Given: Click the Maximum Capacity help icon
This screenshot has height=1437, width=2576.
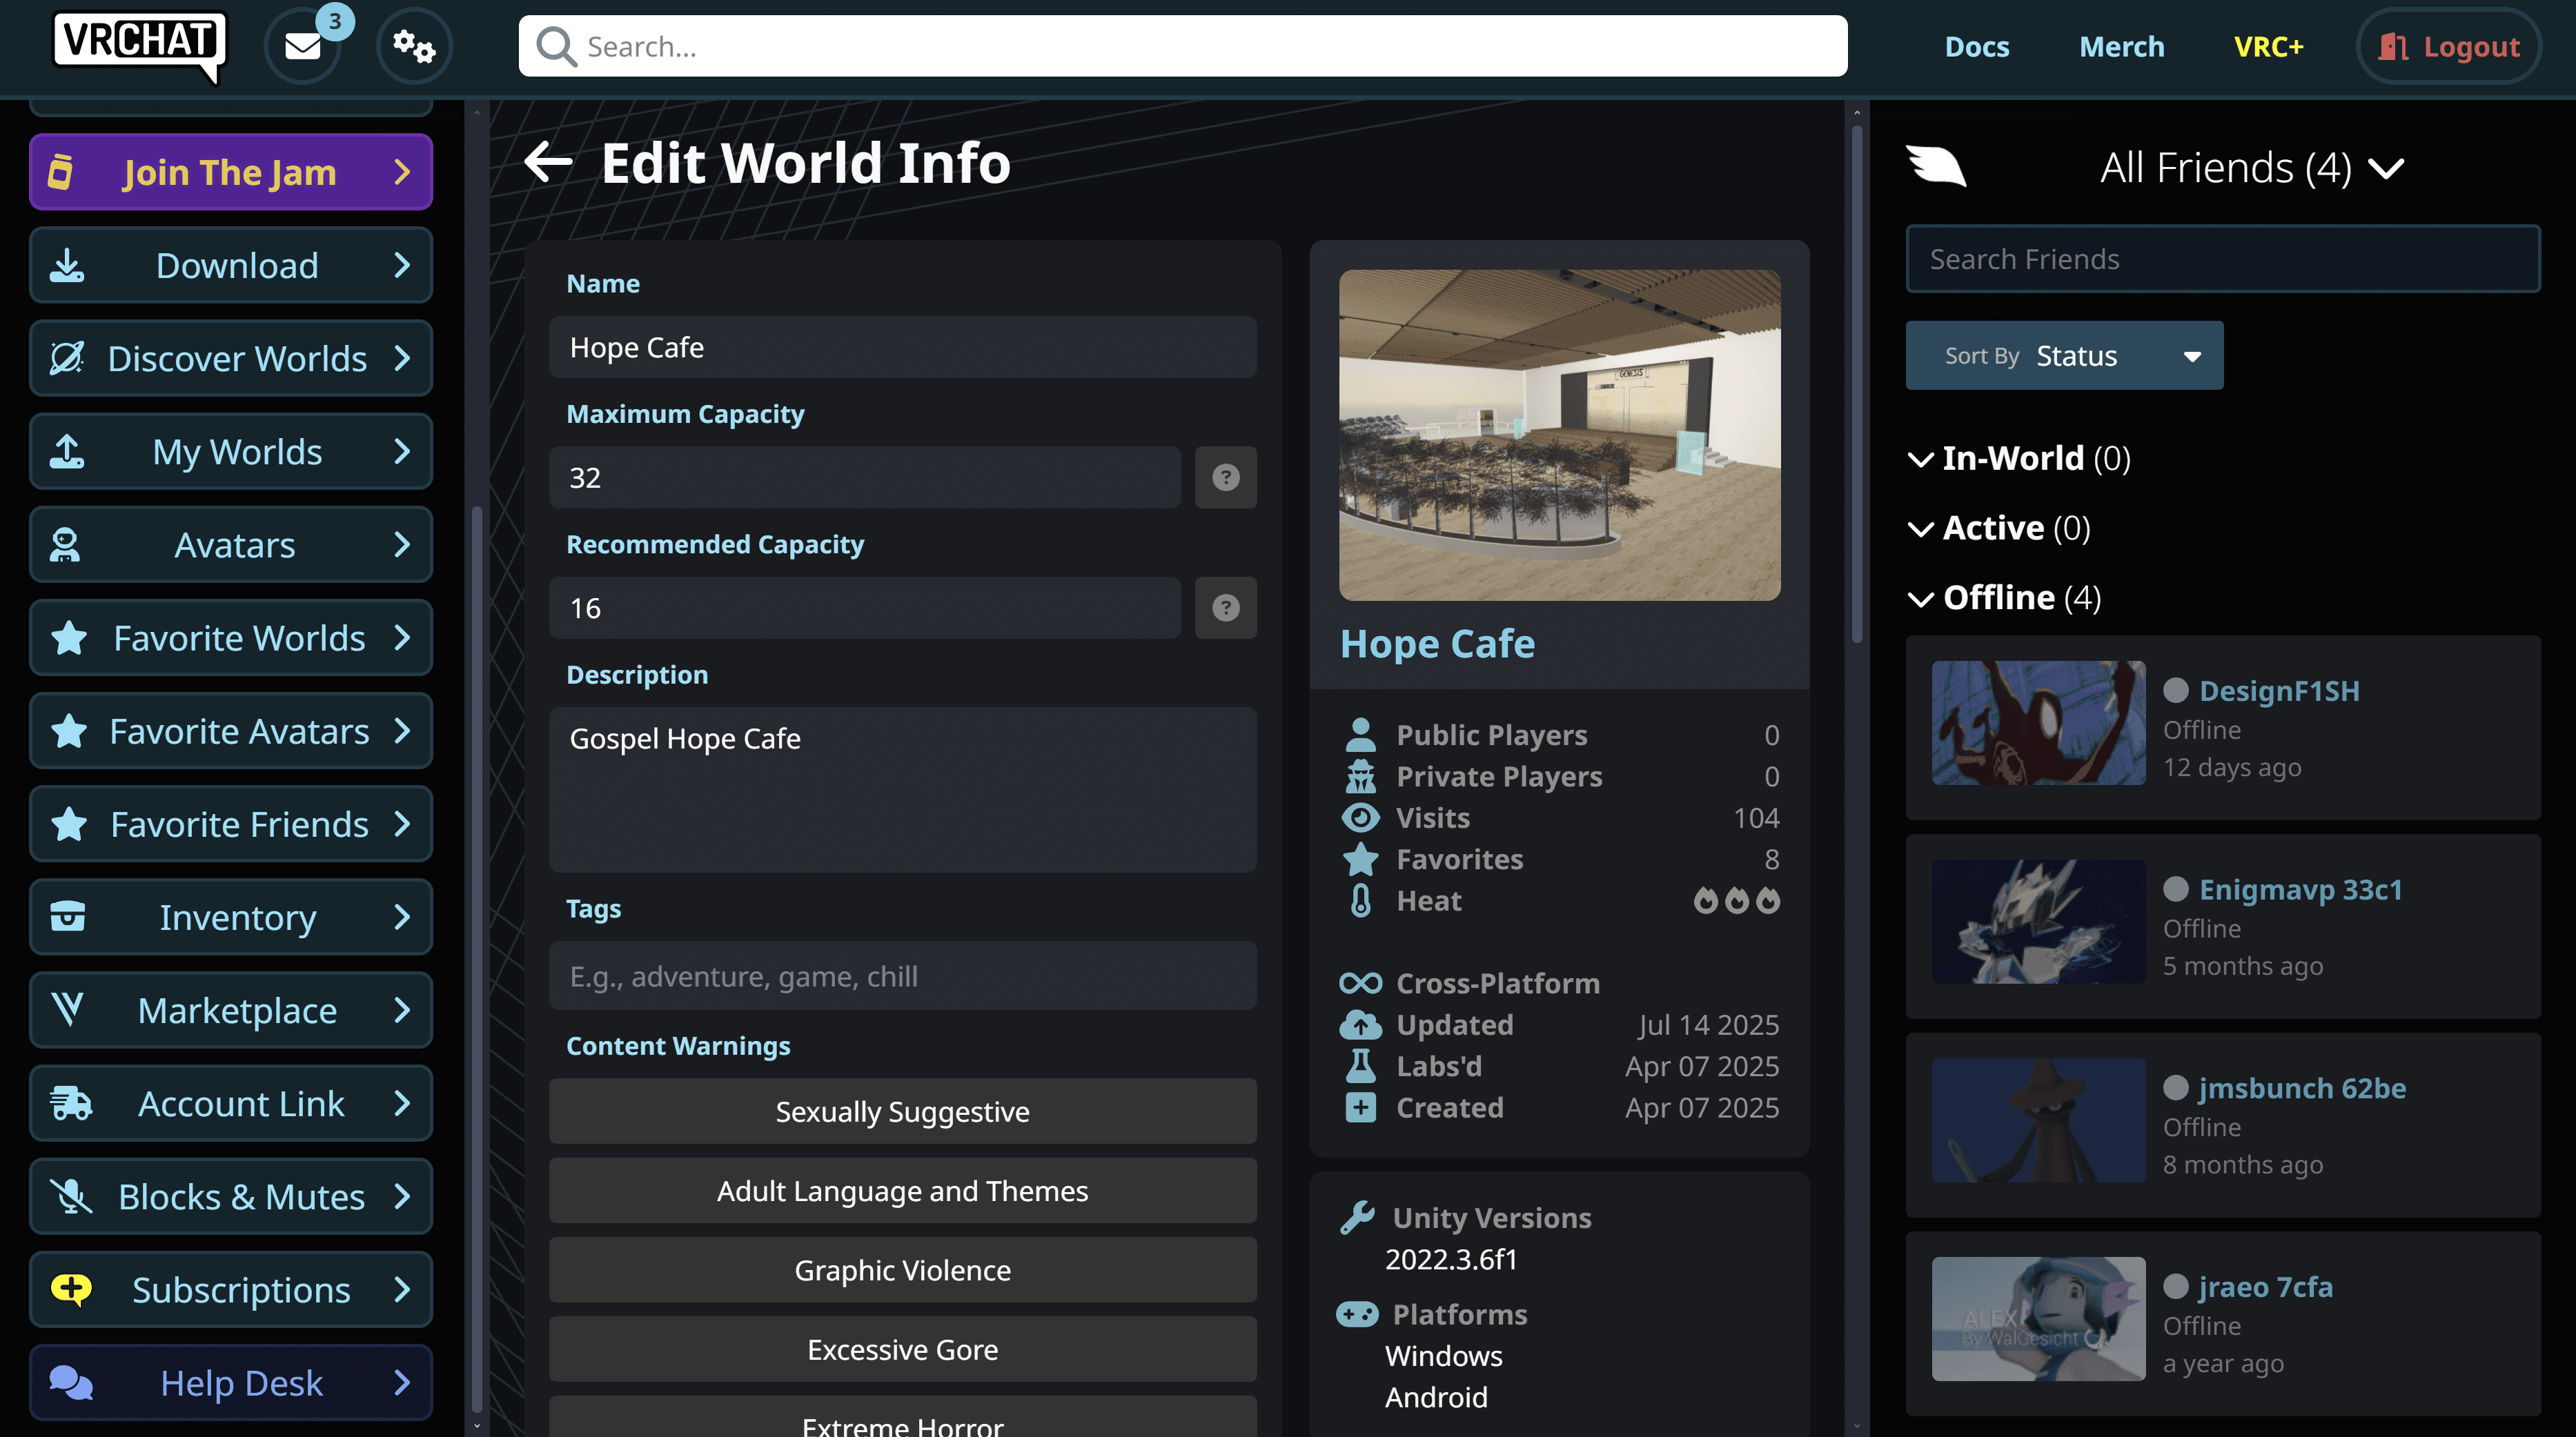Looking at the screenshot, I should (1225, 477).
